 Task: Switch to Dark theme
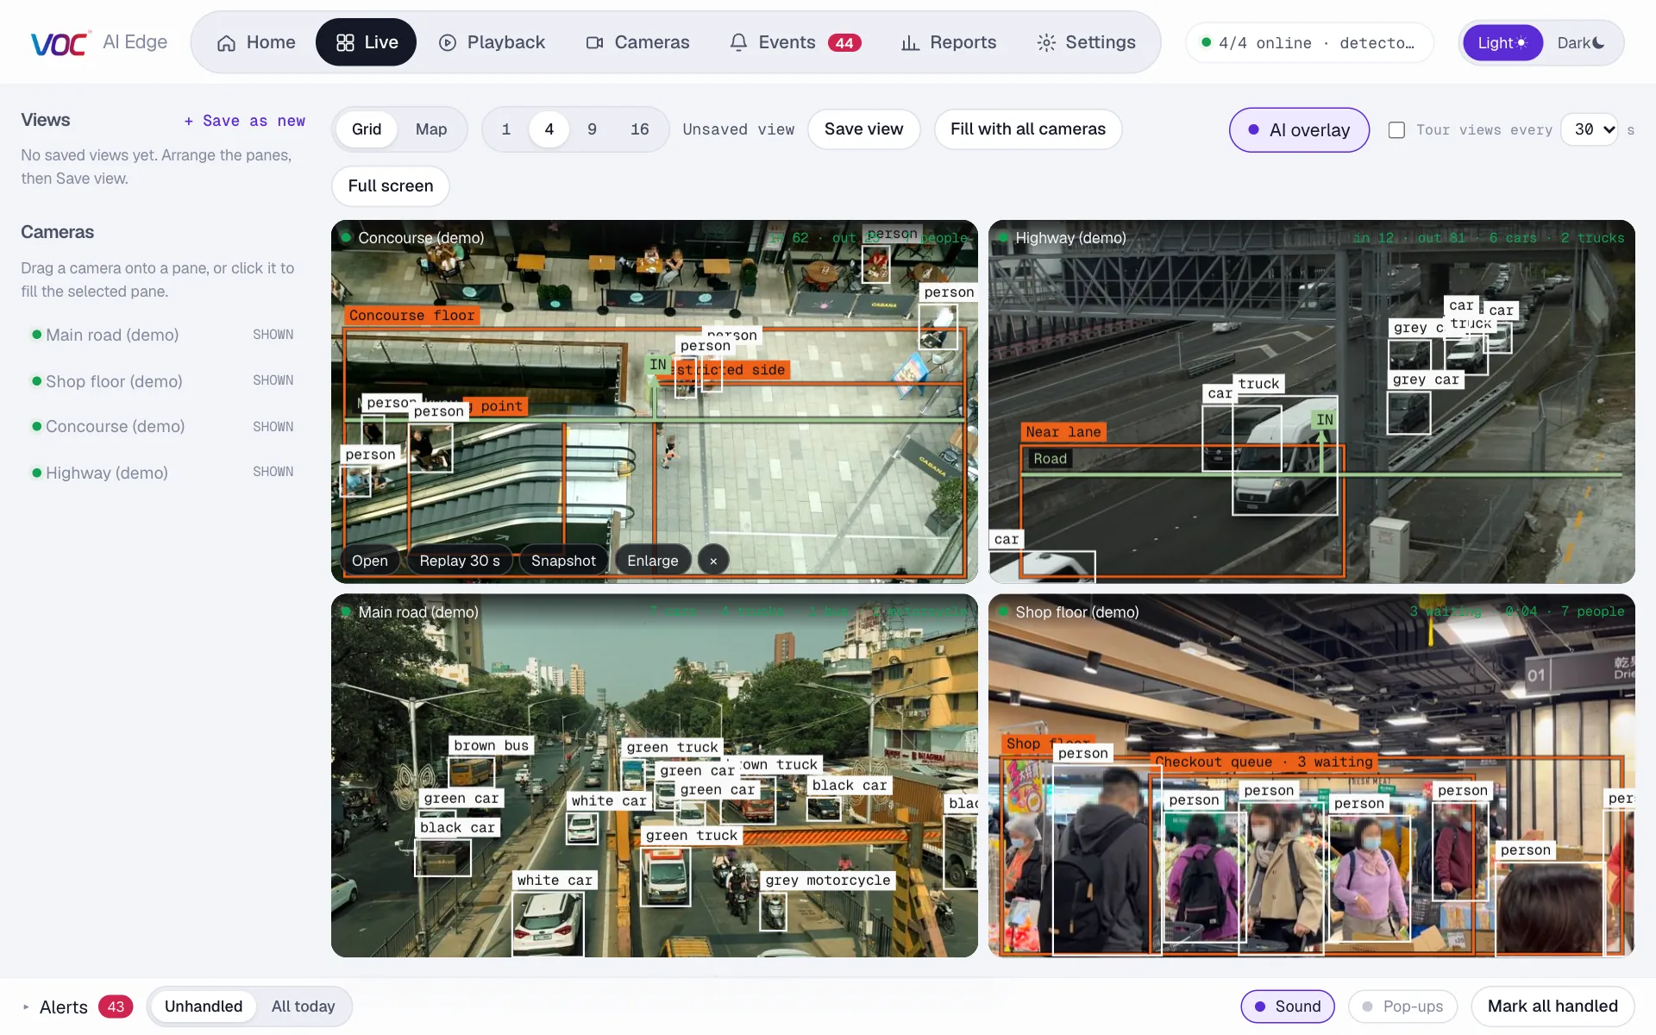1581,43
